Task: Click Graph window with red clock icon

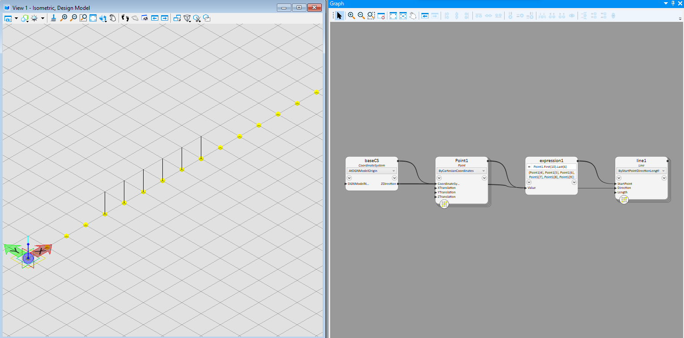Action: (x=381, y=16)
